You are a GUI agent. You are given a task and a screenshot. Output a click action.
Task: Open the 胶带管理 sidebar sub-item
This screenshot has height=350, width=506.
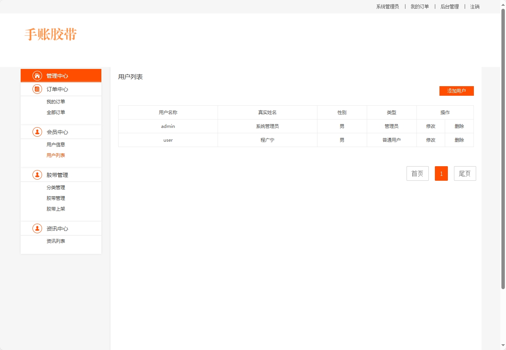click(x=56, y=198)
